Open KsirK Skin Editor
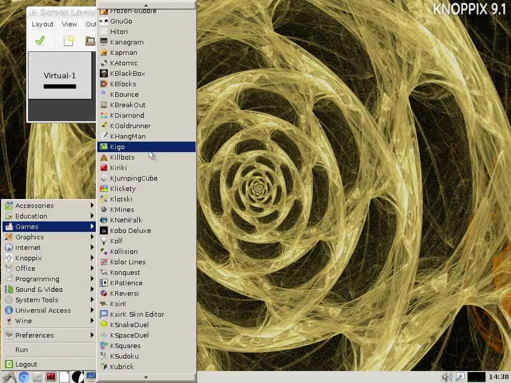The height and width of the screenshot is (383, 511). [x=146, y=314]
